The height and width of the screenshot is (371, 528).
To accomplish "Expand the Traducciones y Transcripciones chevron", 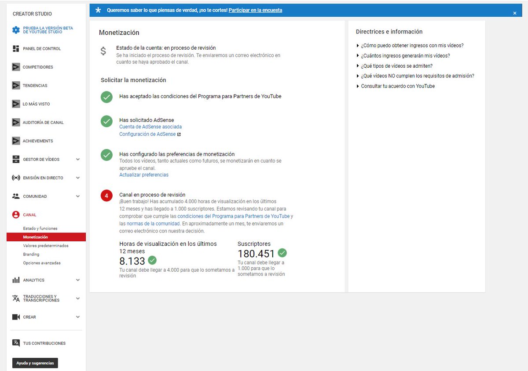I will 78,298.
